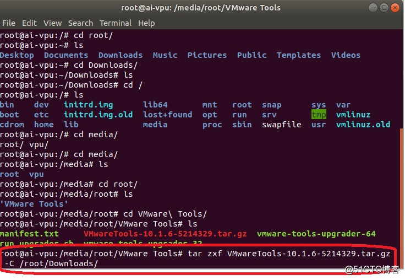Minimize the terminal window
Viewport: 405px width, 280px height.
[373, 8]
